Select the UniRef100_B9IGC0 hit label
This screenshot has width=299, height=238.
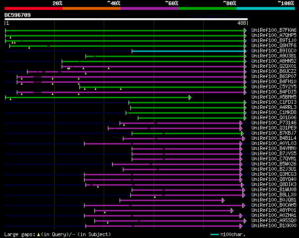click(274, 50)
